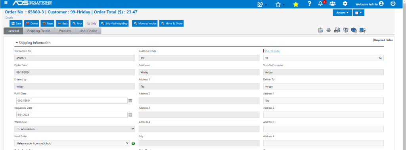This screenshot has height=150, width=406.
Task: Open the share/export shortcut icon
Action: coord(260,4)
